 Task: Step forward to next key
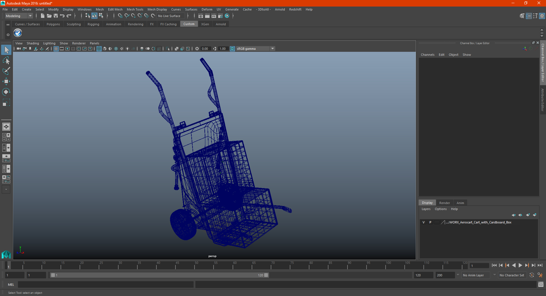527,265
